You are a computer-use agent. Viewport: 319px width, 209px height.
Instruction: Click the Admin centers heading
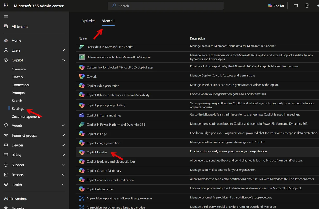15,198
